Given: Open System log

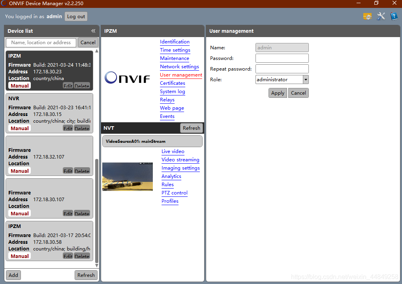Looking at the screenshot, I should tap(173, 92).
